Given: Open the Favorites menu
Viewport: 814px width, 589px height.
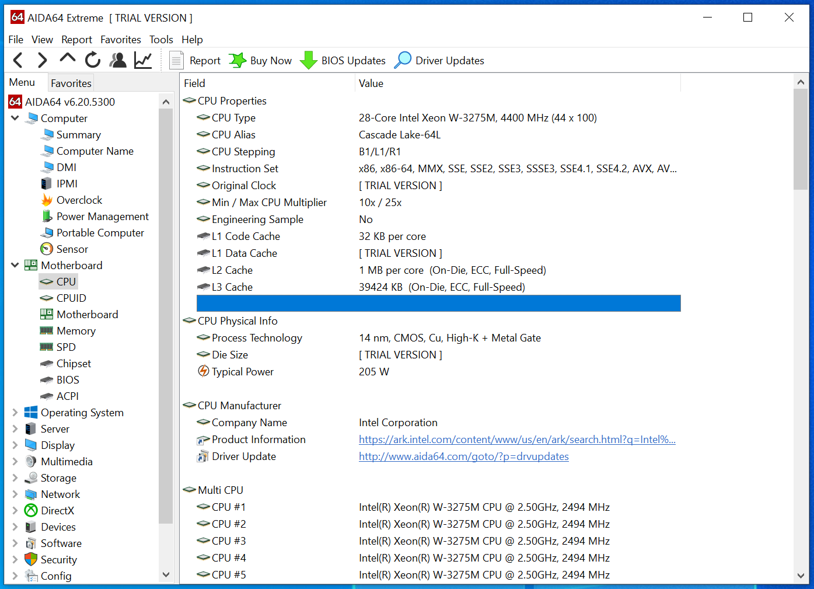Looking at the screenshot, I should click(120, 39).
